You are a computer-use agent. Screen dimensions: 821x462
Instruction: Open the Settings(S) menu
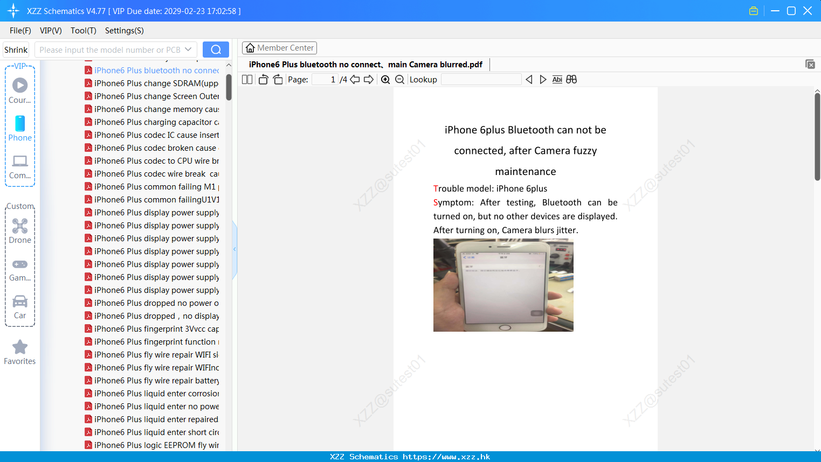point(125,31)
